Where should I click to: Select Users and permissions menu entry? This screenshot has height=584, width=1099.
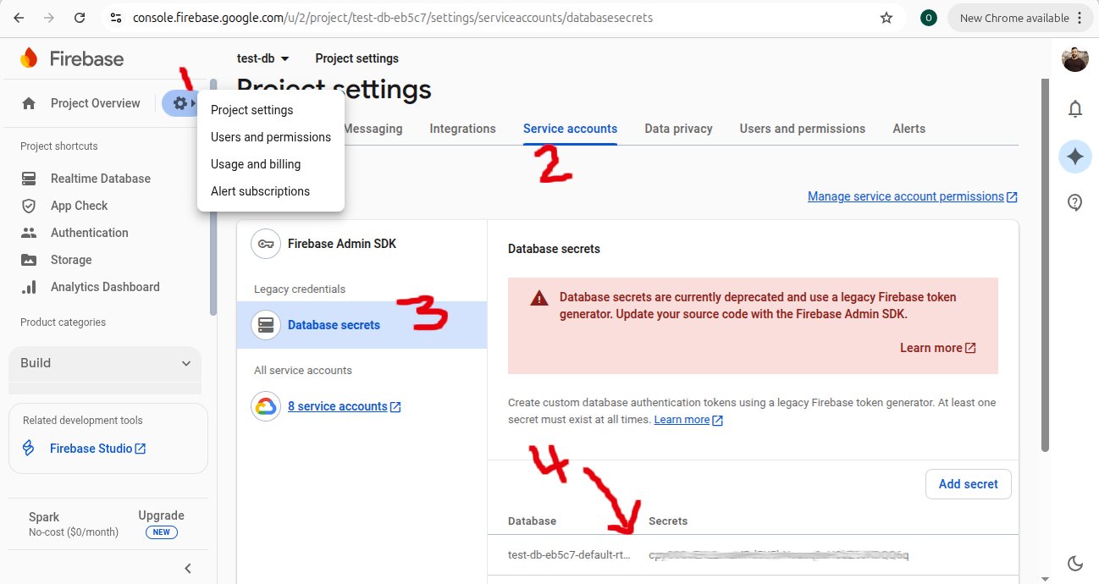click(x=270, y=137)
